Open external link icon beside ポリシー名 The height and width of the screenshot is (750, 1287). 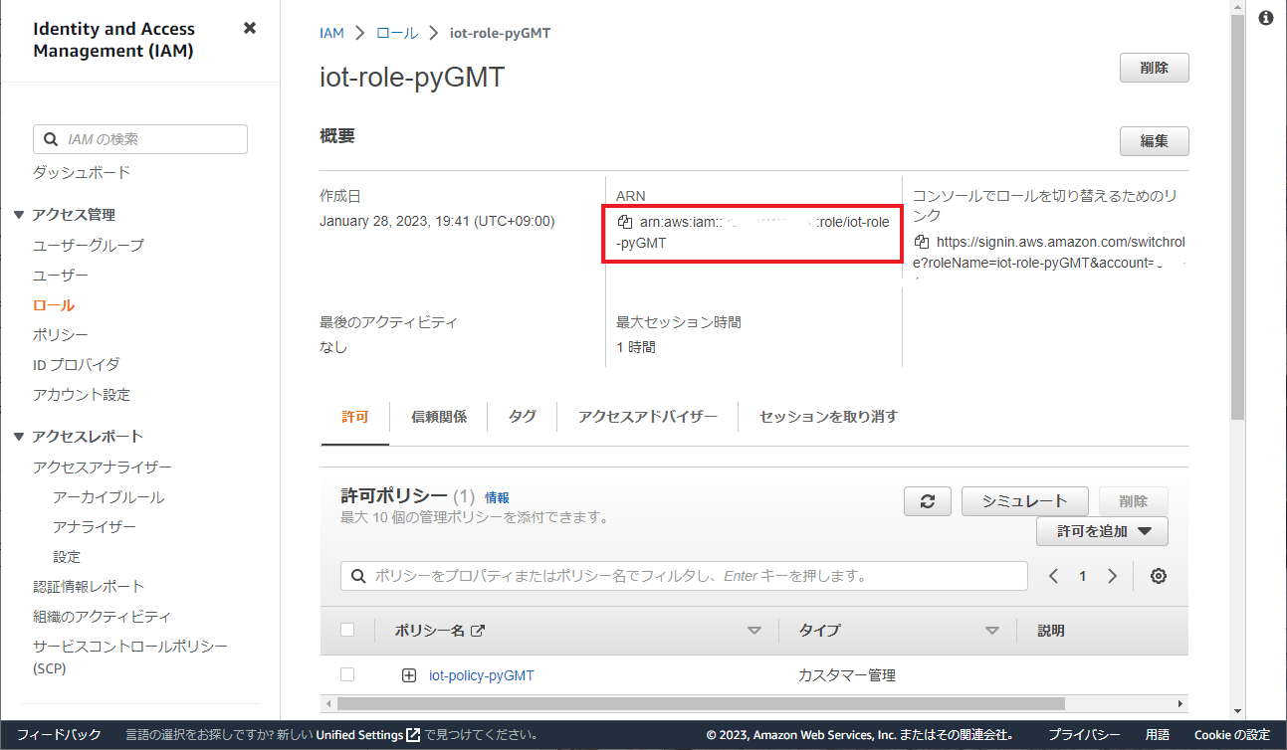[478, 631]
